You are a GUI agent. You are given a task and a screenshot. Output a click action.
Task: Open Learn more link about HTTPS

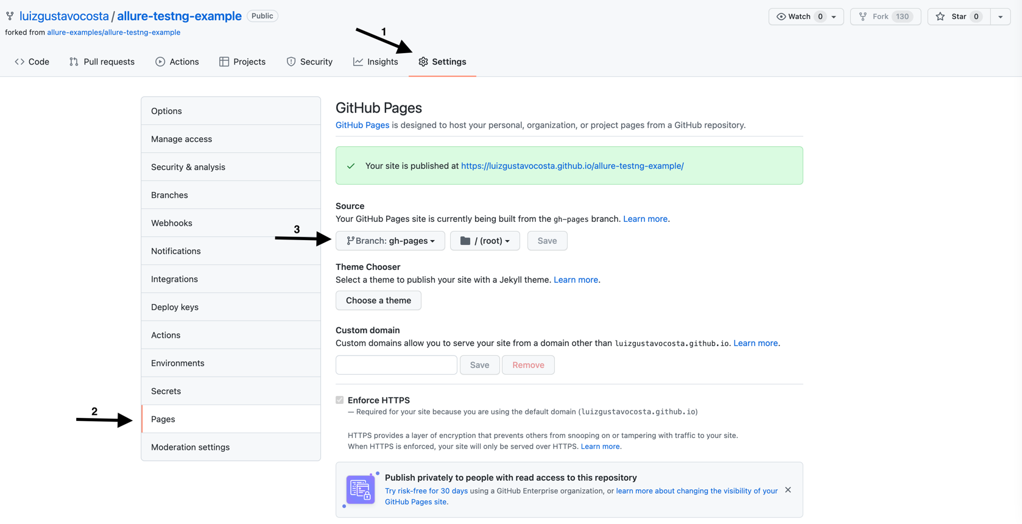click(600, 447)
